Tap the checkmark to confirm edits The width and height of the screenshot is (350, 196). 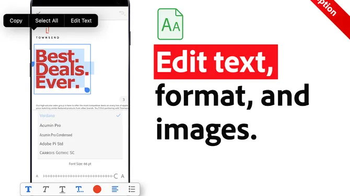(x=38, y=13)
